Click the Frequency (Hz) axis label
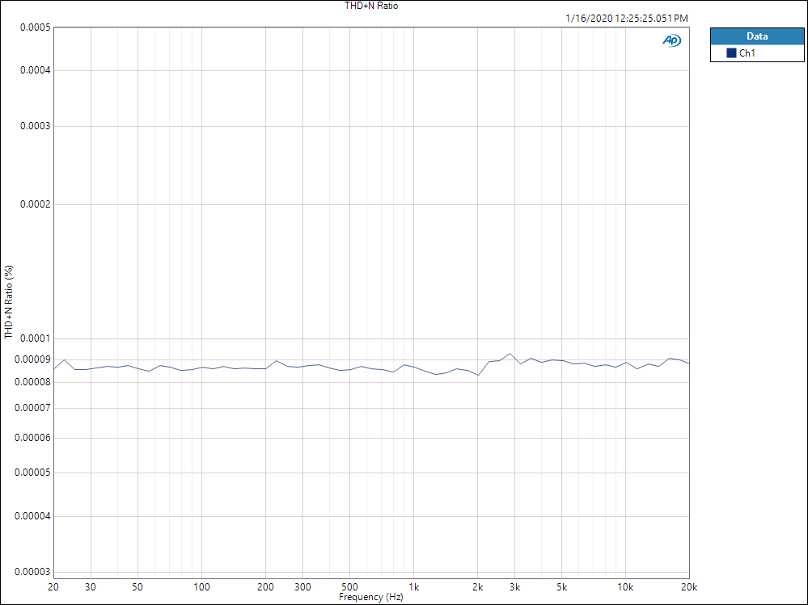Image resolution: width=808 pixels, height=605 pixels. point(371,597)
